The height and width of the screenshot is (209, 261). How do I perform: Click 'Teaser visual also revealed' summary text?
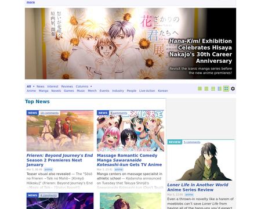(48, 174)
